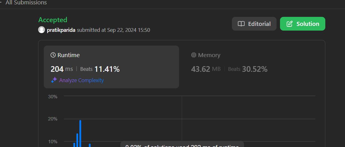
Task: Open the Editorial button
Action: pos(254,24)
